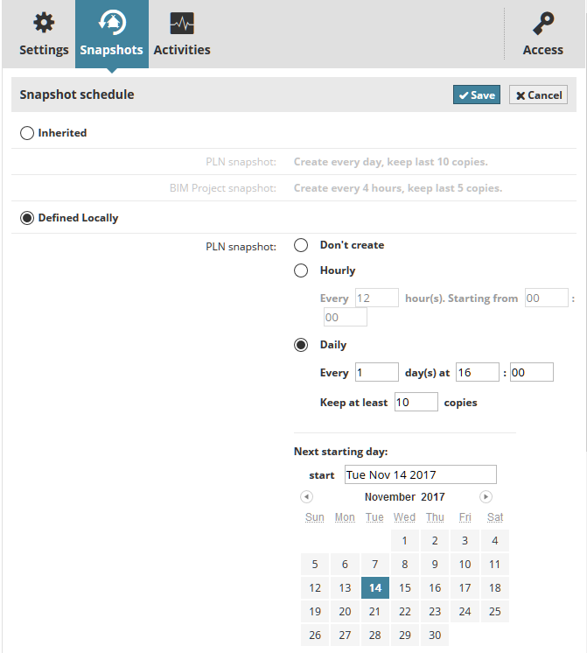Choose Don't create for PLN snapshot
This screenshot has width=587, height=653.
pos(301,245)
